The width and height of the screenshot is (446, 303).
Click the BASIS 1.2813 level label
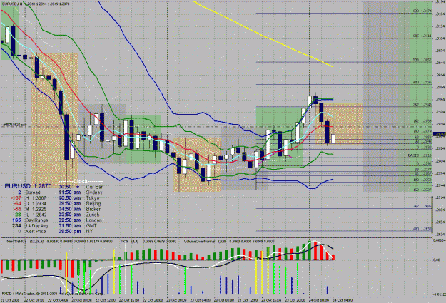coord(420,155)
